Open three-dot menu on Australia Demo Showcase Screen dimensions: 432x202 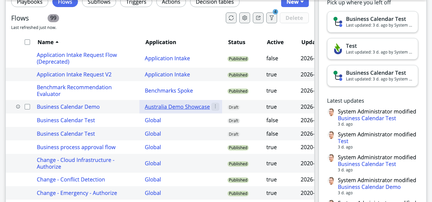point(215,107)
